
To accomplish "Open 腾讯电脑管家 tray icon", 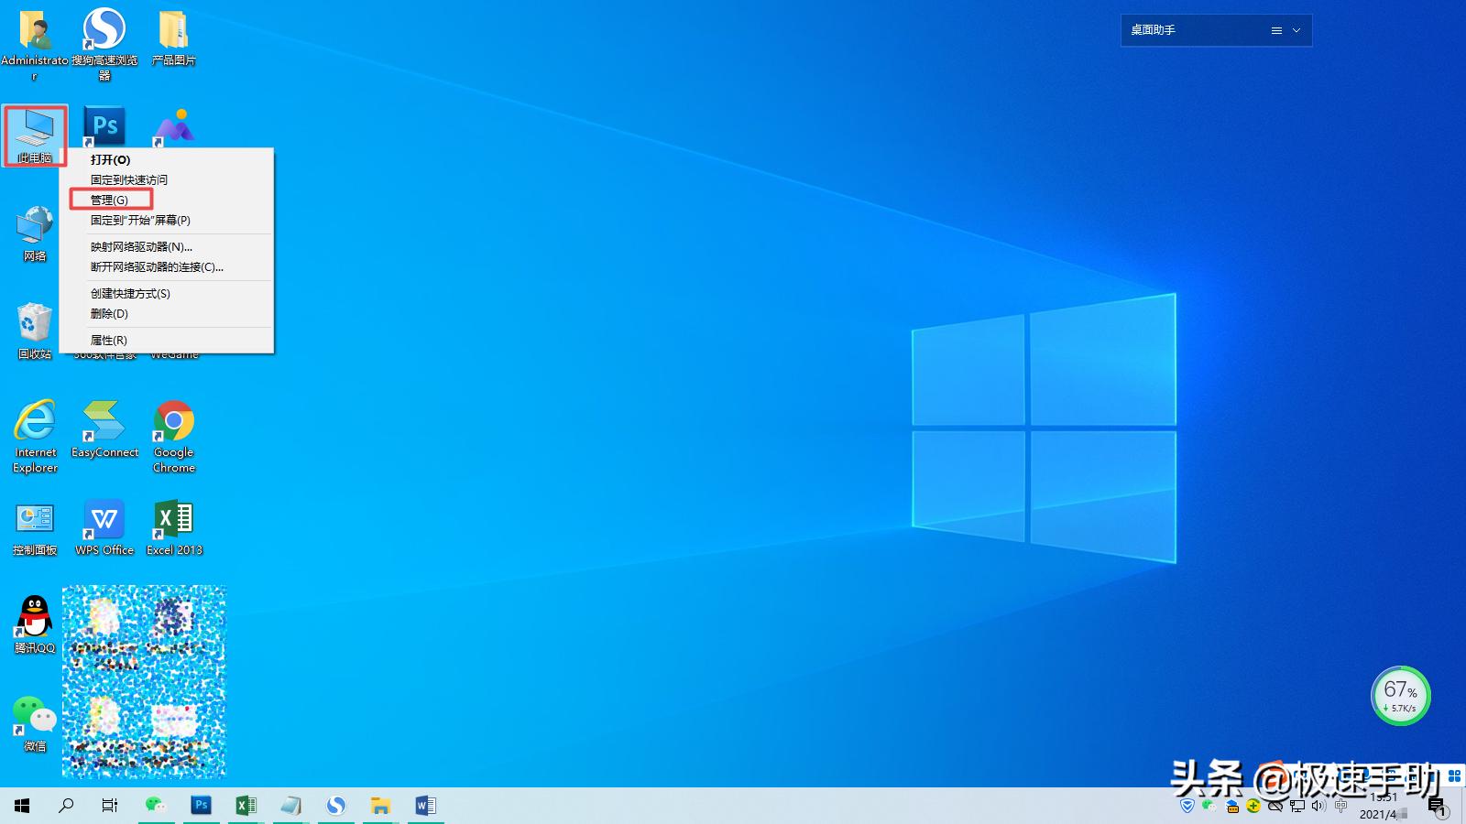I will pos(1187,806).
